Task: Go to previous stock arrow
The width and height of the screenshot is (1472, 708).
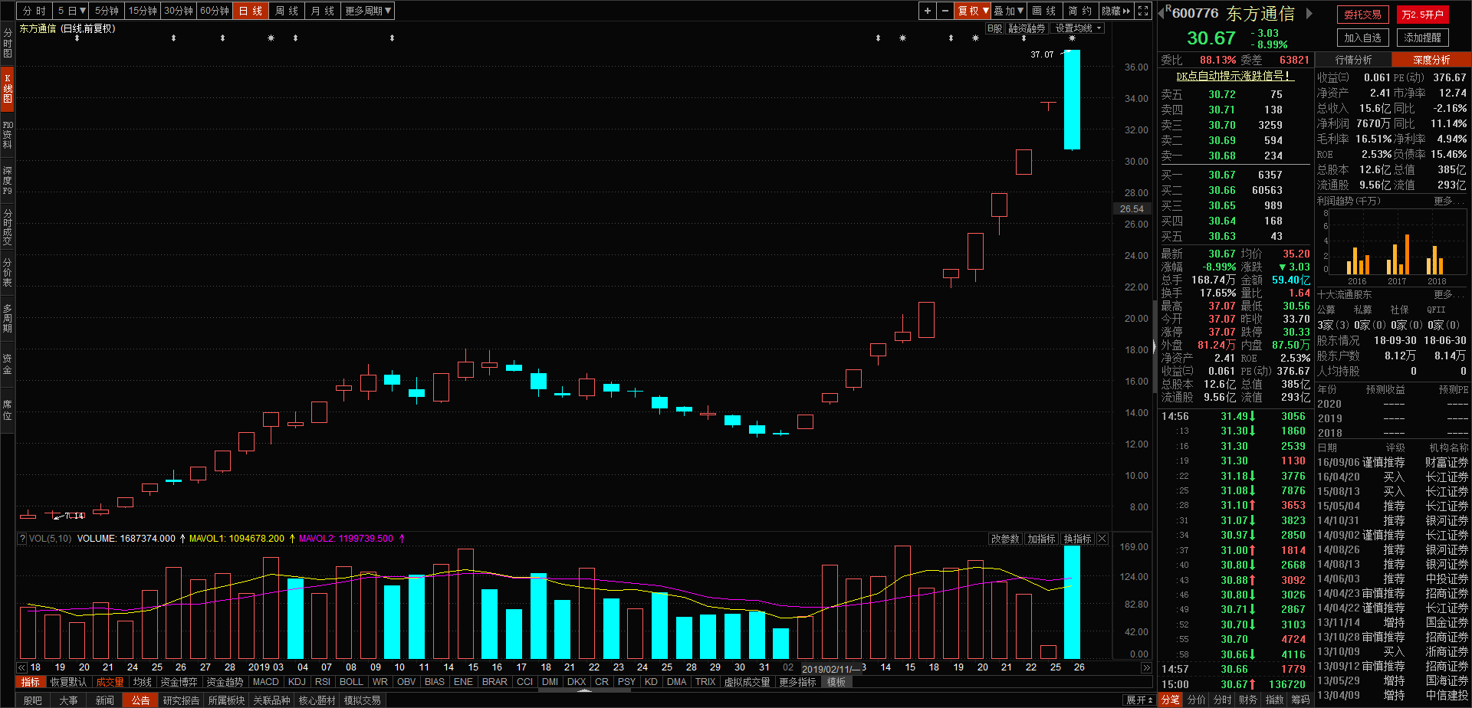Action: click(x=1161, y=13)
